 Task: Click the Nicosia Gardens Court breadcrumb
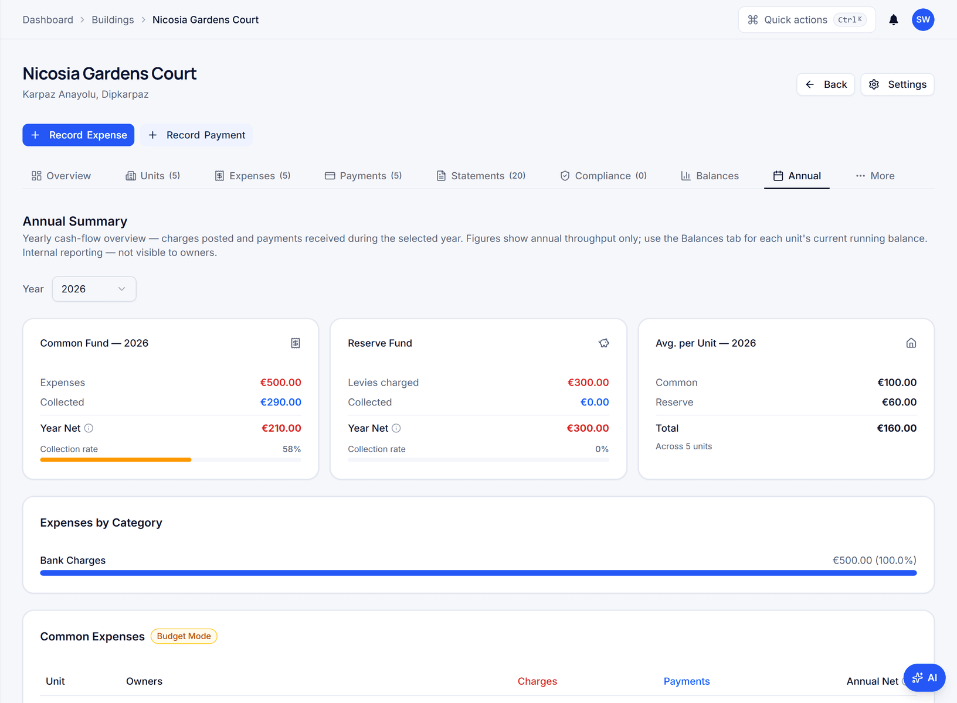point(205,20)
